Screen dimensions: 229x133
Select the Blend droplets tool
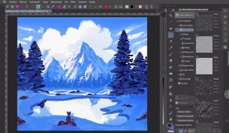(x=171, y=67)
